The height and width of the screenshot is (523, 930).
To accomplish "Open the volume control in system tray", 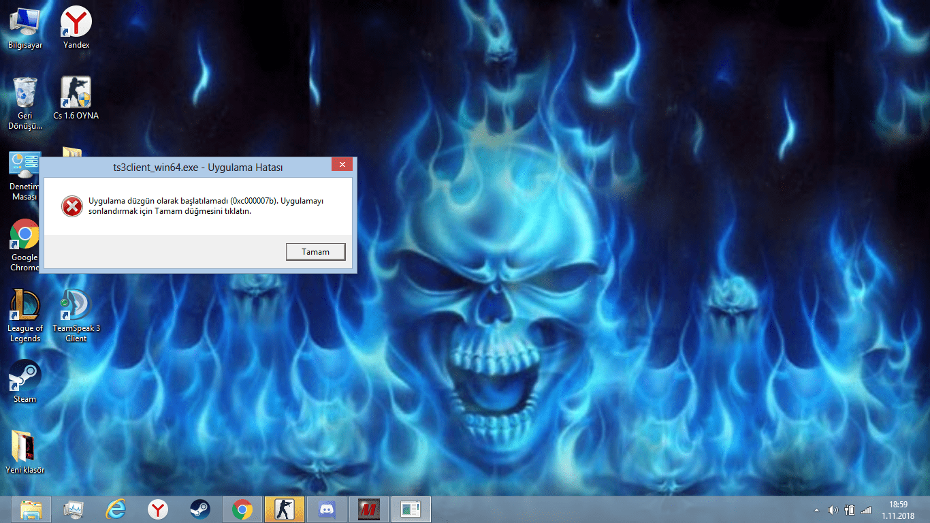I will [833, 510].
